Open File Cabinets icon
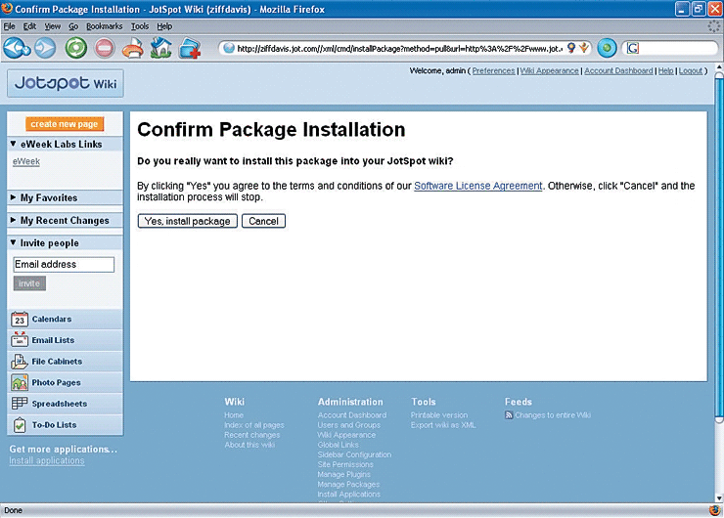Screen dimensions: 724x518 click(x=20, y=362)
